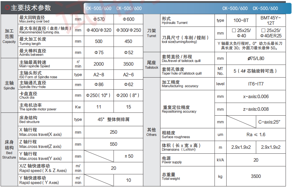Select the ISO Form of Spindle nose label

point(38,77)
